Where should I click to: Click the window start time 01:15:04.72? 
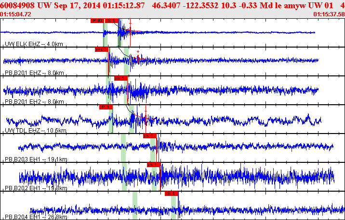15,14
